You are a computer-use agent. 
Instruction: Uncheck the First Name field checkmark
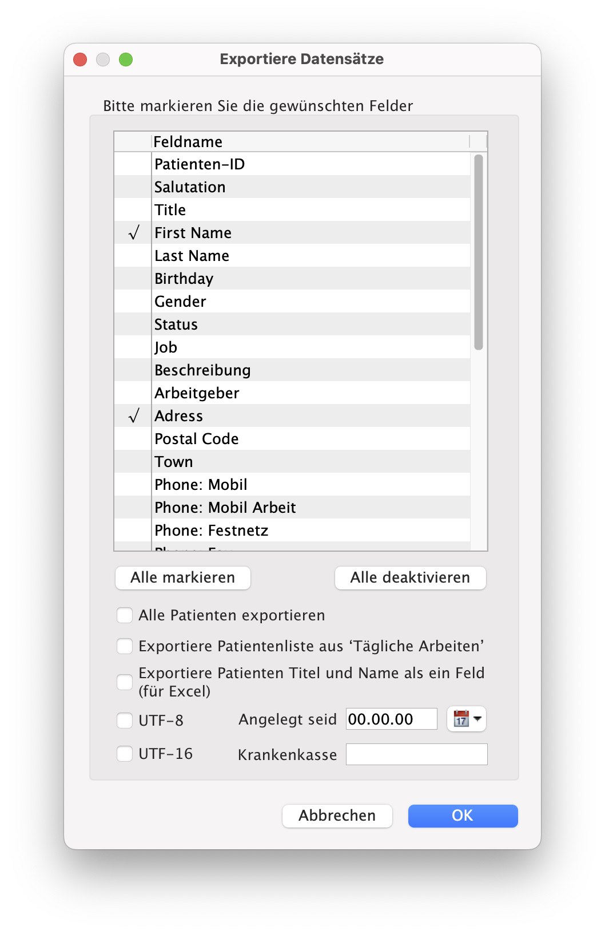[134, 233]
